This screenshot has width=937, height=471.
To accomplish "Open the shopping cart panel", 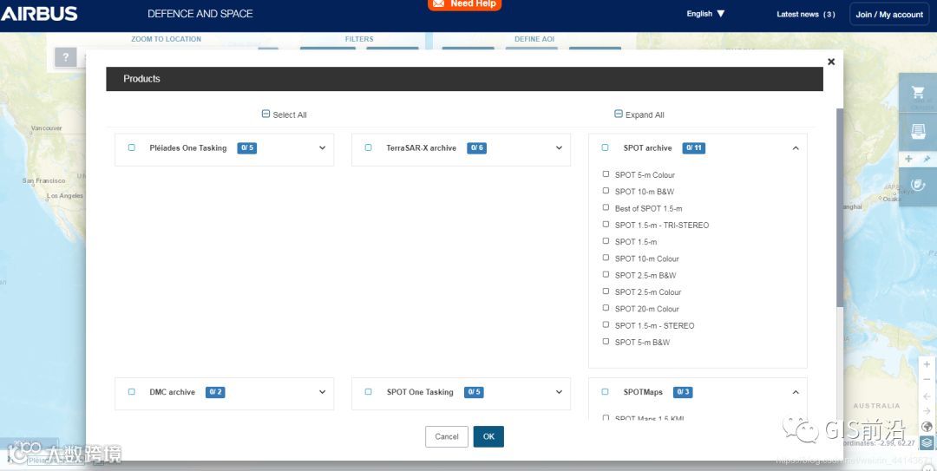I will [918, 92].
